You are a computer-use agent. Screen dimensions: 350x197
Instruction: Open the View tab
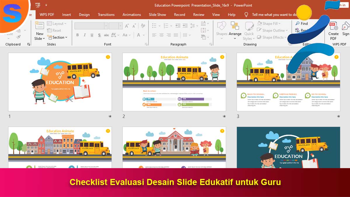tap(216, 15)
